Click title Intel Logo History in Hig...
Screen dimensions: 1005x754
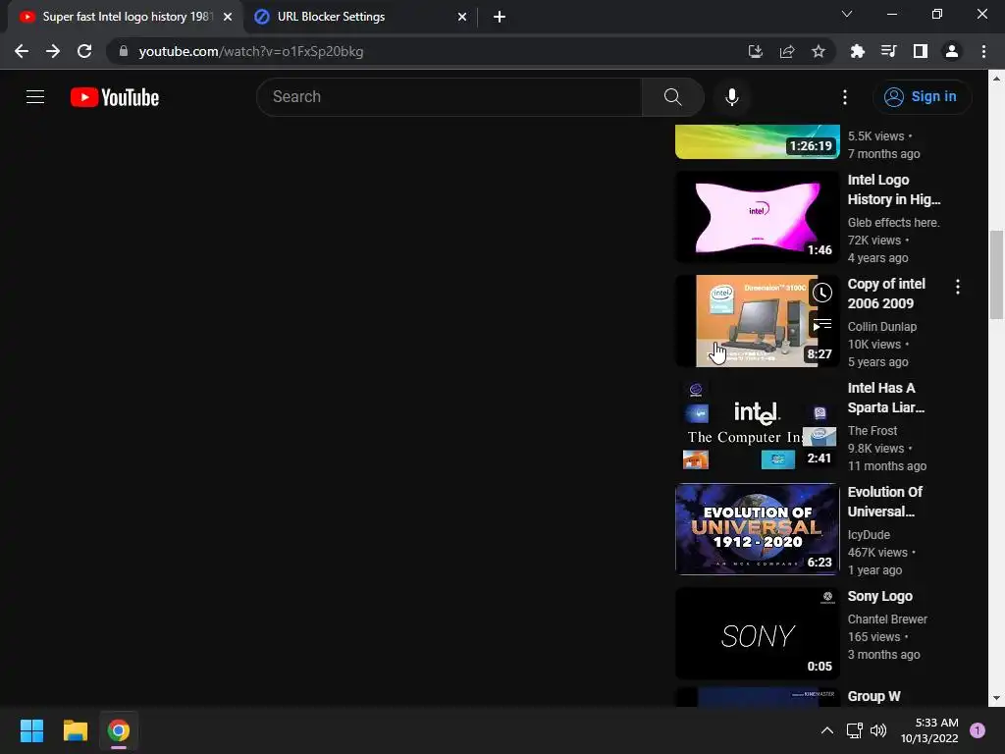point(894,189)
